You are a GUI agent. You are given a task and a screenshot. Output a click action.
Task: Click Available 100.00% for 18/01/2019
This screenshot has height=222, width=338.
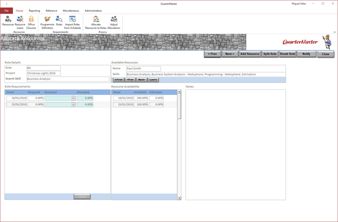pyautogui.click(x=141, y=98)
